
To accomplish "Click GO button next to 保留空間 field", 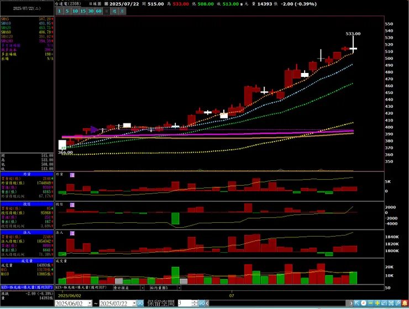I will [x=202, y=303].
